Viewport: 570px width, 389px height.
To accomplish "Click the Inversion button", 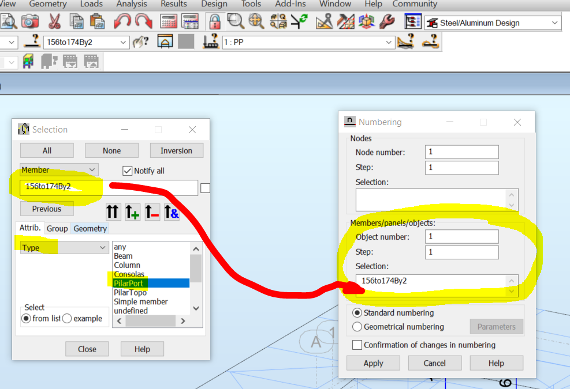I will click(x=176, y=150).
